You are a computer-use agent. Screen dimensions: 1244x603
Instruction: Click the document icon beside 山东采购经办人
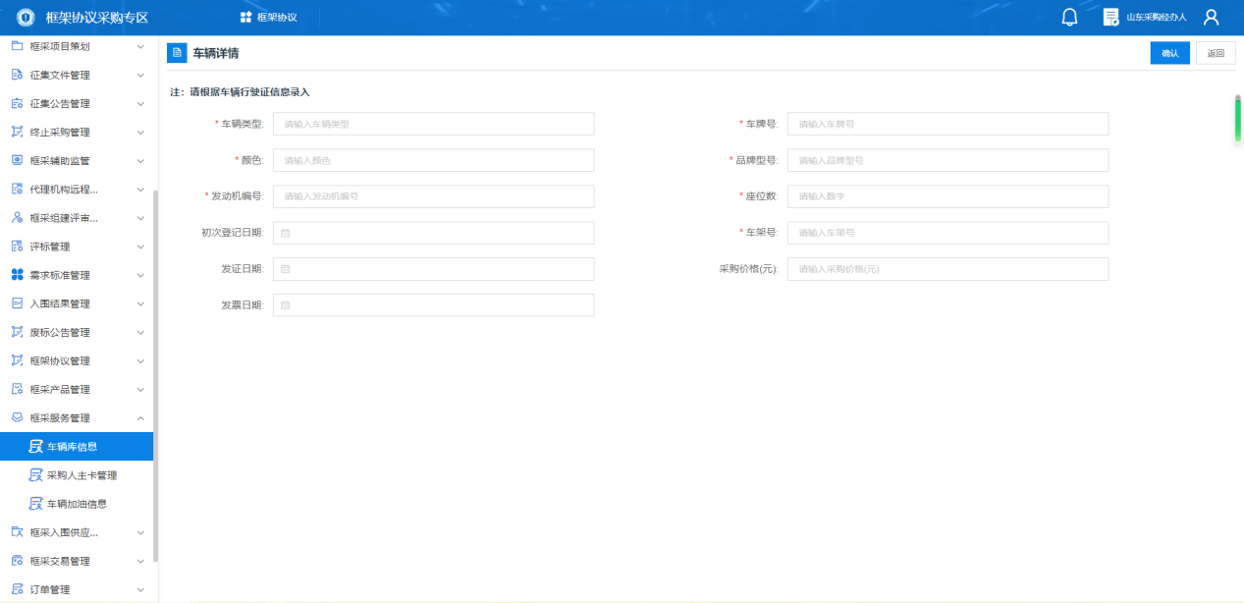[1111, 18]
